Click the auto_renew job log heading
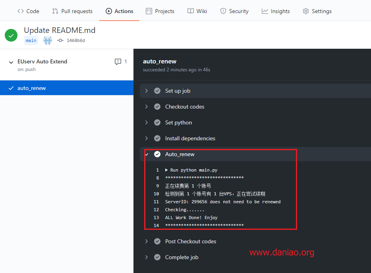Image resolution: width=371 pixels, height=273 pixels. [160, 61]
